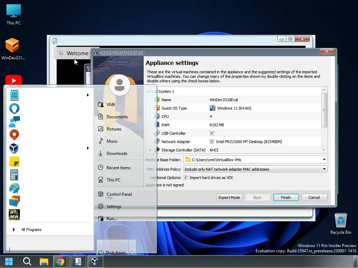358x268 pixels.
Task: Open the Recycle Bin on desktop
Action: (341, 224)
